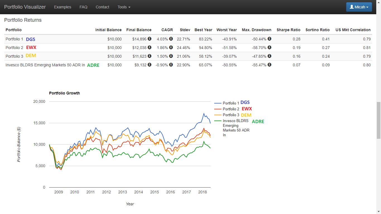Image resolution: width=381 pixels, height=214 pixels.
Task: Click the Portfolio 2 row label
Action: [15, 48]
